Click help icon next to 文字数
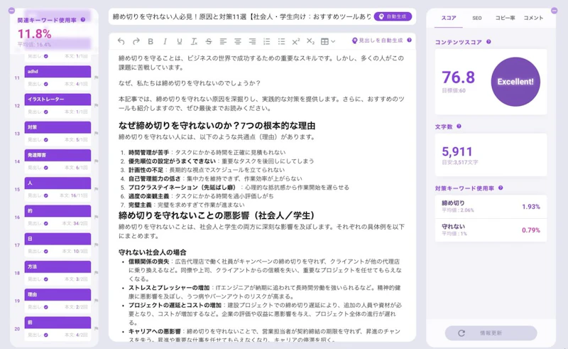568x349 pixels. tap(459, 127)
